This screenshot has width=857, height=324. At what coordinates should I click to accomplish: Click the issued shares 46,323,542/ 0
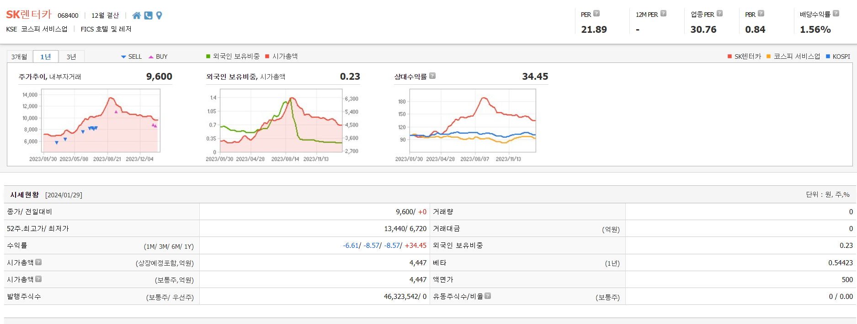[405, 297]
